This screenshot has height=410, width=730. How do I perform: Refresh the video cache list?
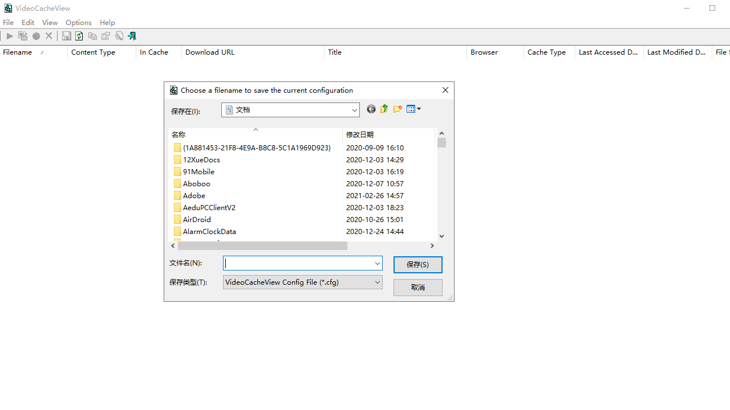[x=79, y=36]
